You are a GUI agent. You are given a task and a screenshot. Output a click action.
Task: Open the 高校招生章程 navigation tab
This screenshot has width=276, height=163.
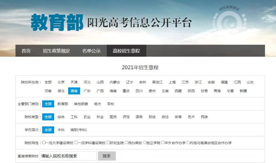[x=126, y=51]
